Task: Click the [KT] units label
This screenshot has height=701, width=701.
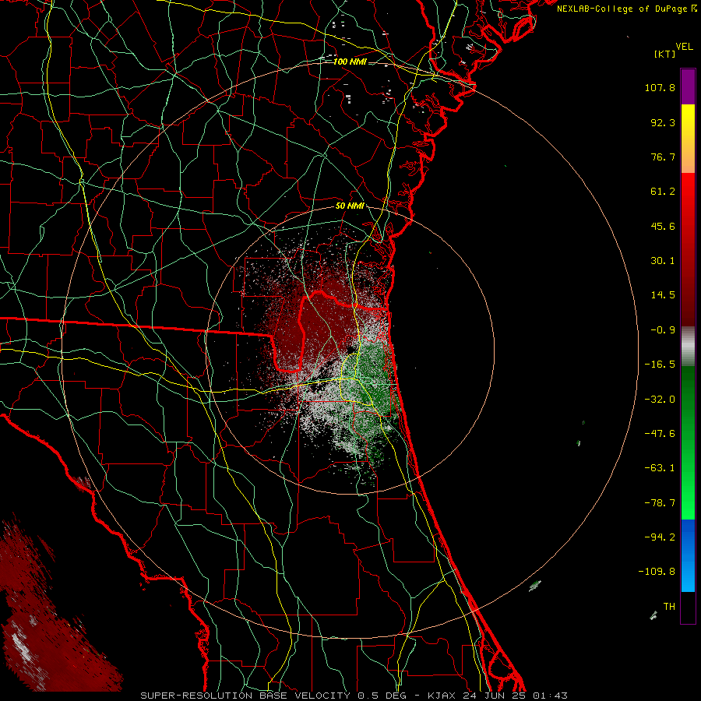Action: (664, 54)
